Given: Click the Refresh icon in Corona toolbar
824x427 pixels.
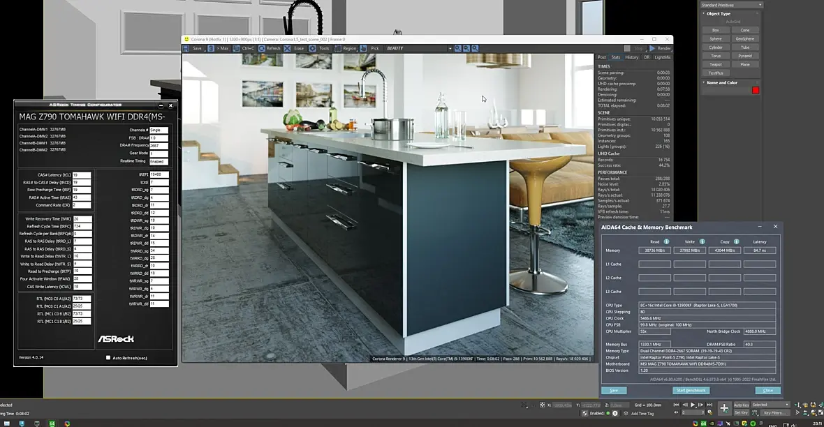Looking at the screenshot, I should click(262, 49).
